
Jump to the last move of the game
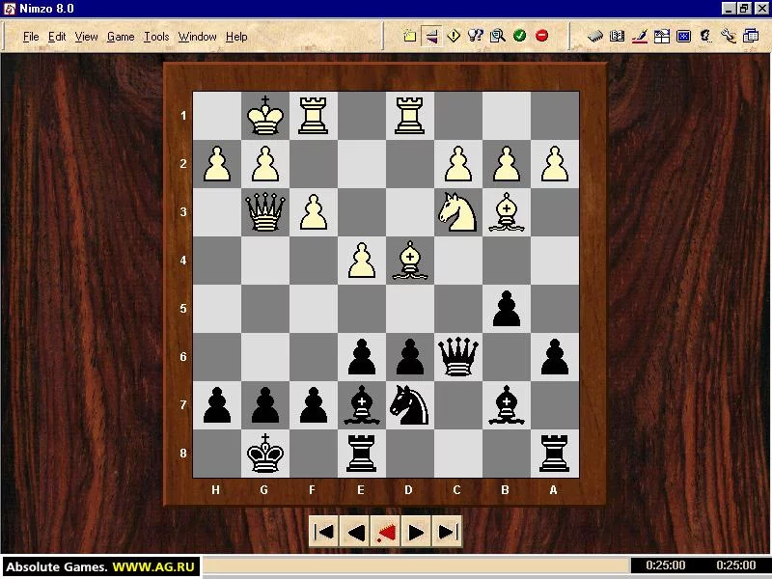click(447, 532)
